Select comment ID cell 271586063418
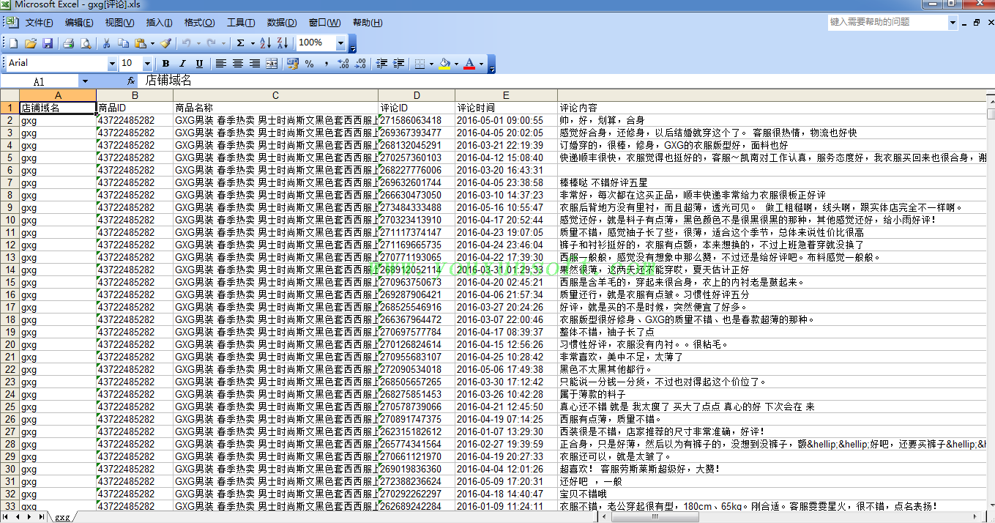 pos(417,120)
